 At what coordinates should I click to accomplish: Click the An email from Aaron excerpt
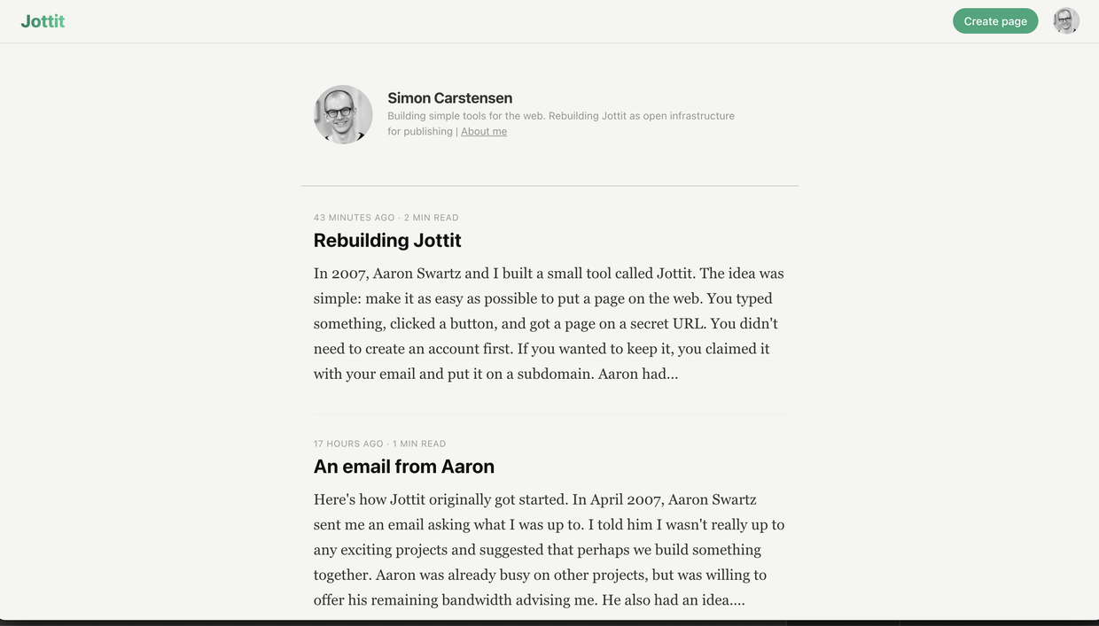click(549, 549)
